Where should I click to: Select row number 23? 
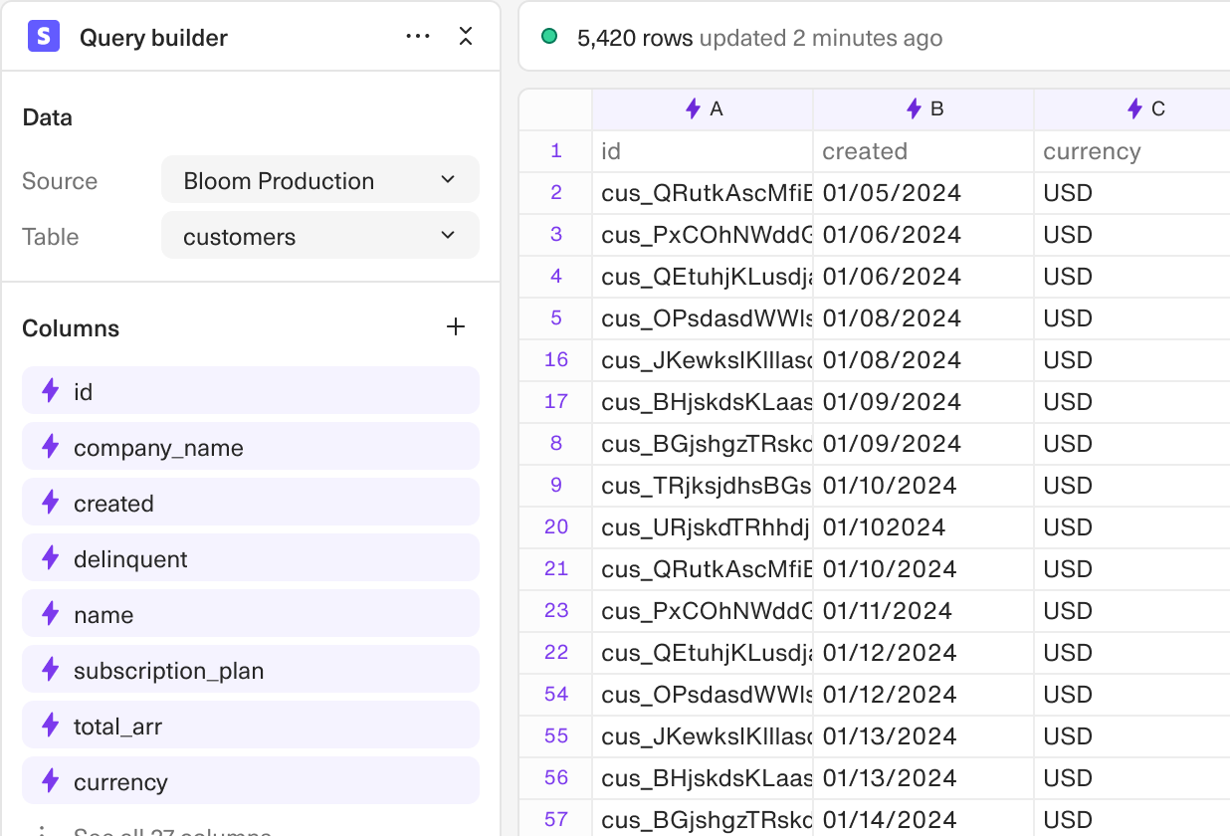click(556, 611)
